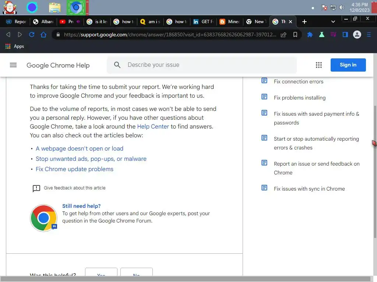Open Report an issue or send feedback

[x=317, y=168]
